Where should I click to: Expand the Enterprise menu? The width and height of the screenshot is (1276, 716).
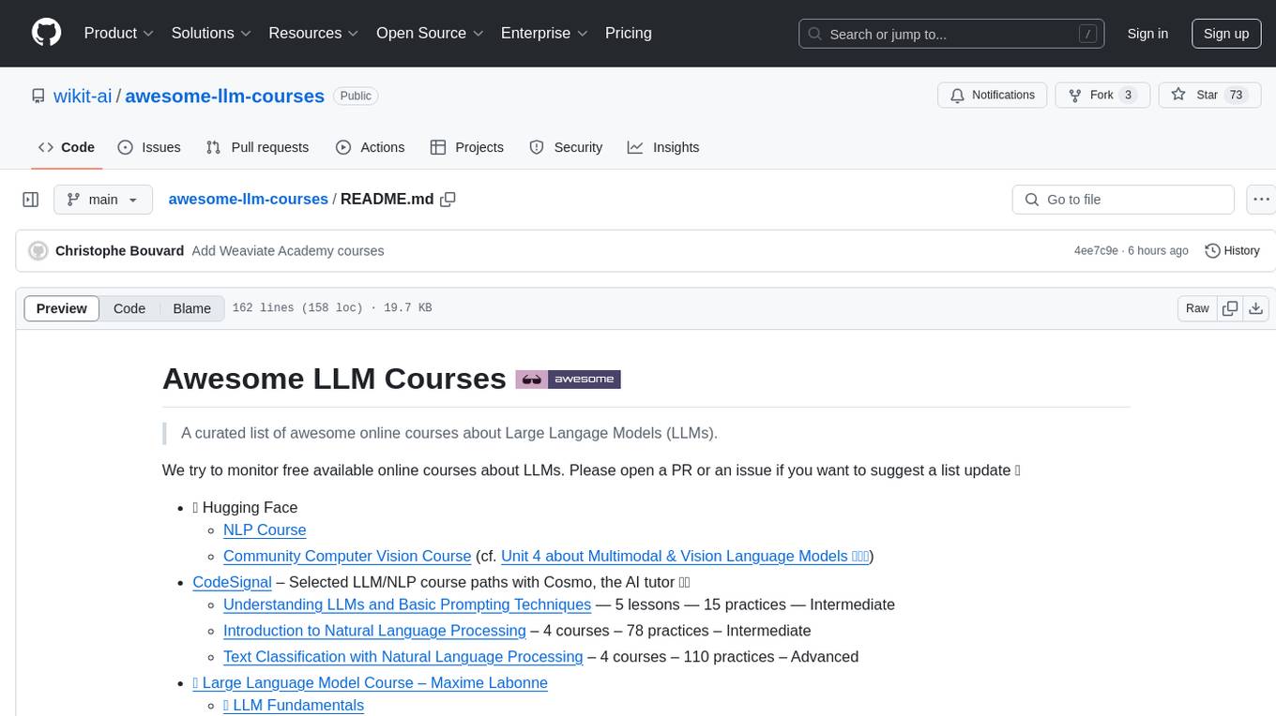(544, 33)
